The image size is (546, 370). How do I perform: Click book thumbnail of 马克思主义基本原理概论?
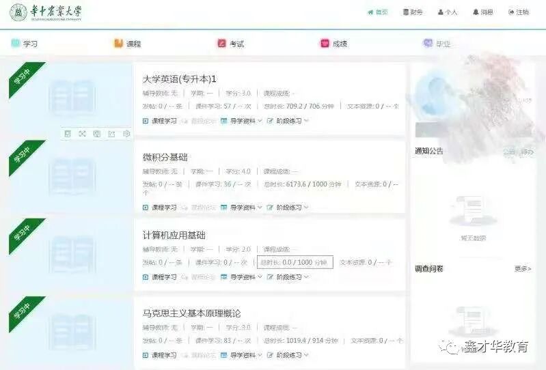pos(72,332)
